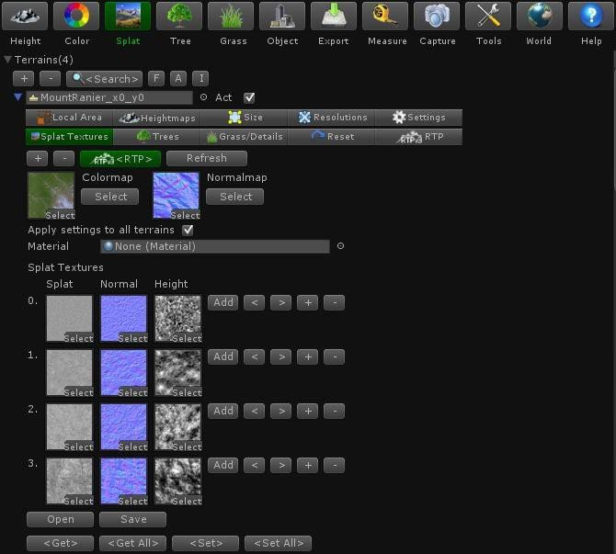Switch to the Local Area tab
616x554 pixels.
(x=69, y=118)
